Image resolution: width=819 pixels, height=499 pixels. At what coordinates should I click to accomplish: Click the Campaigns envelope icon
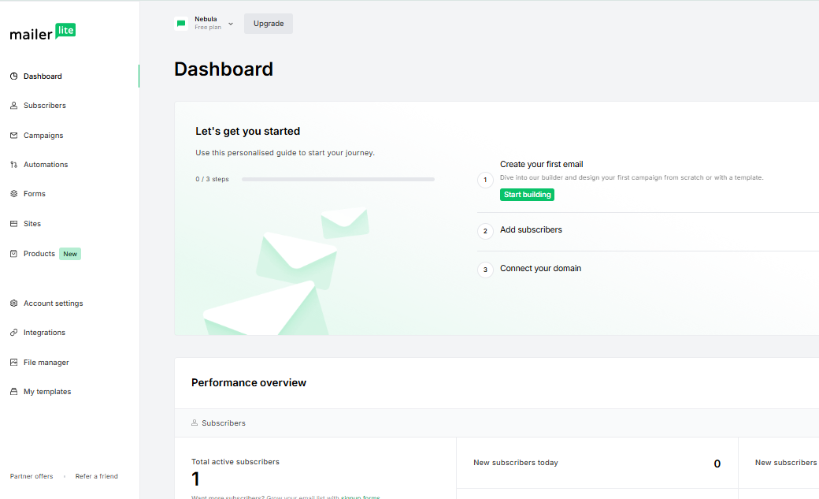14,136
